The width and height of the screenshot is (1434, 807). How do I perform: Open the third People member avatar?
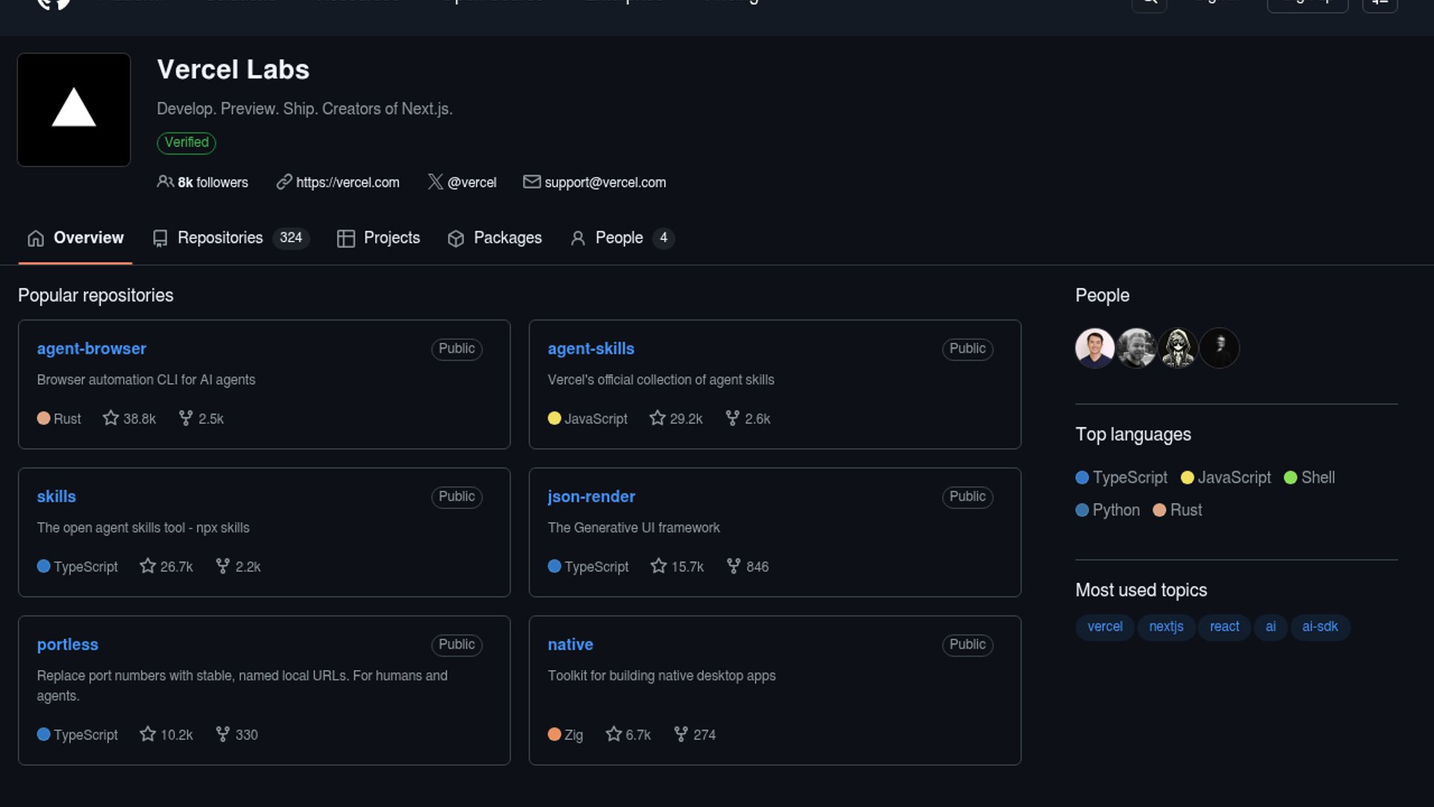[x=1178, y=348]
